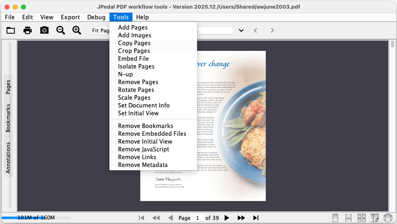Switch to continuous facing view mode
Image resolution: width=397 pixels, height=224 pixels.
click(362, 218)
